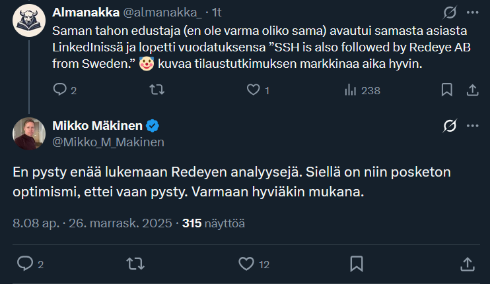Screen dimensions: 490x284
Task: Open the 8.08 ap. 26. marrask. 2025 timestamp
Action: point(92,223)
